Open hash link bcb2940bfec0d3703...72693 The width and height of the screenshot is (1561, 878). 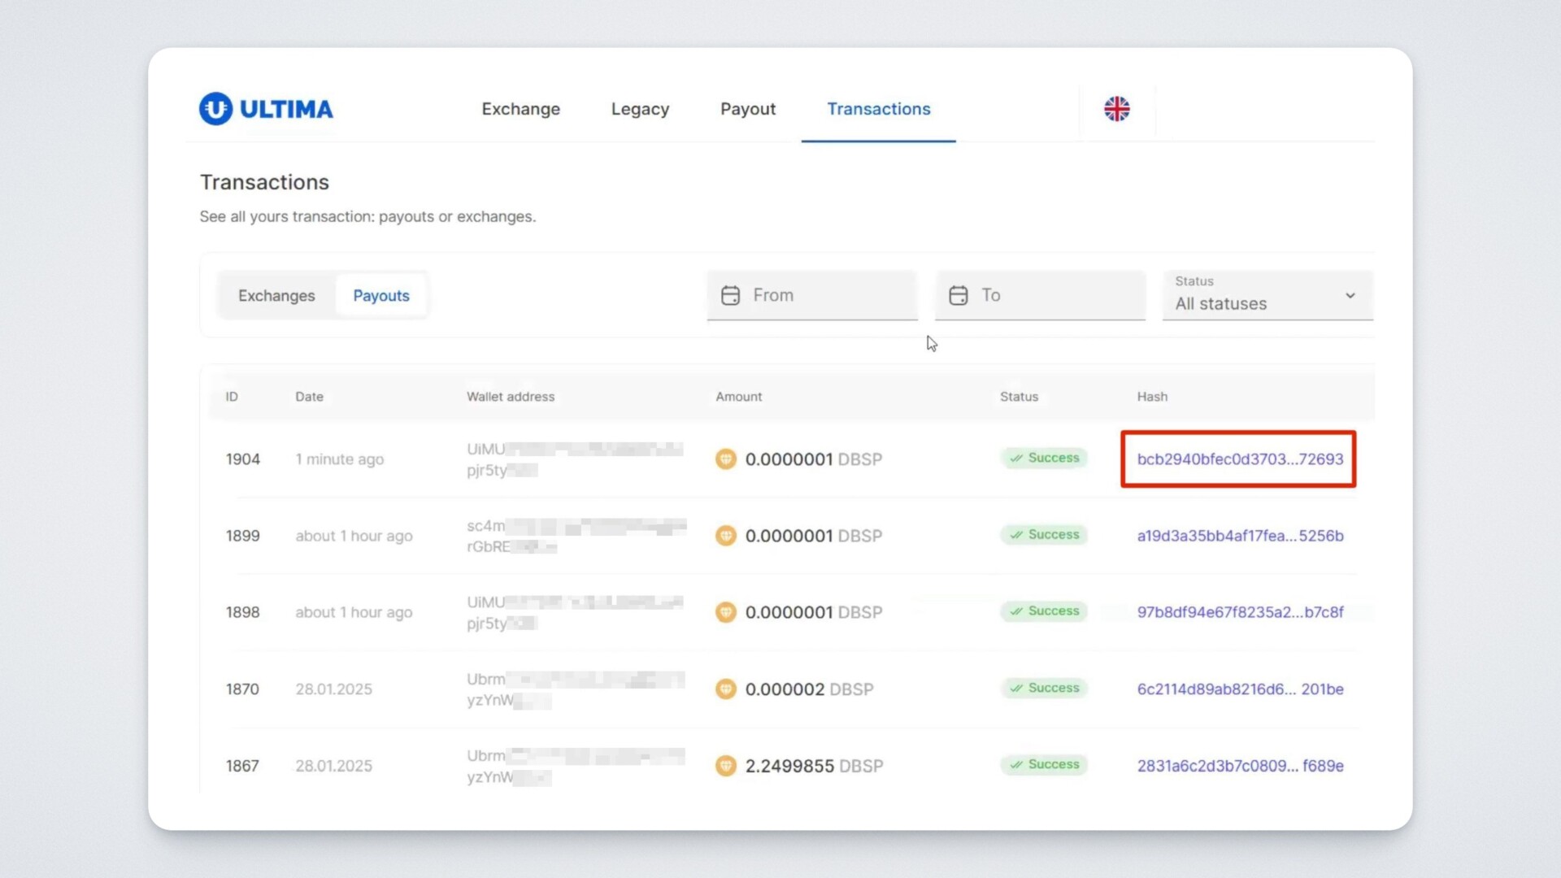coord(1239,459)
